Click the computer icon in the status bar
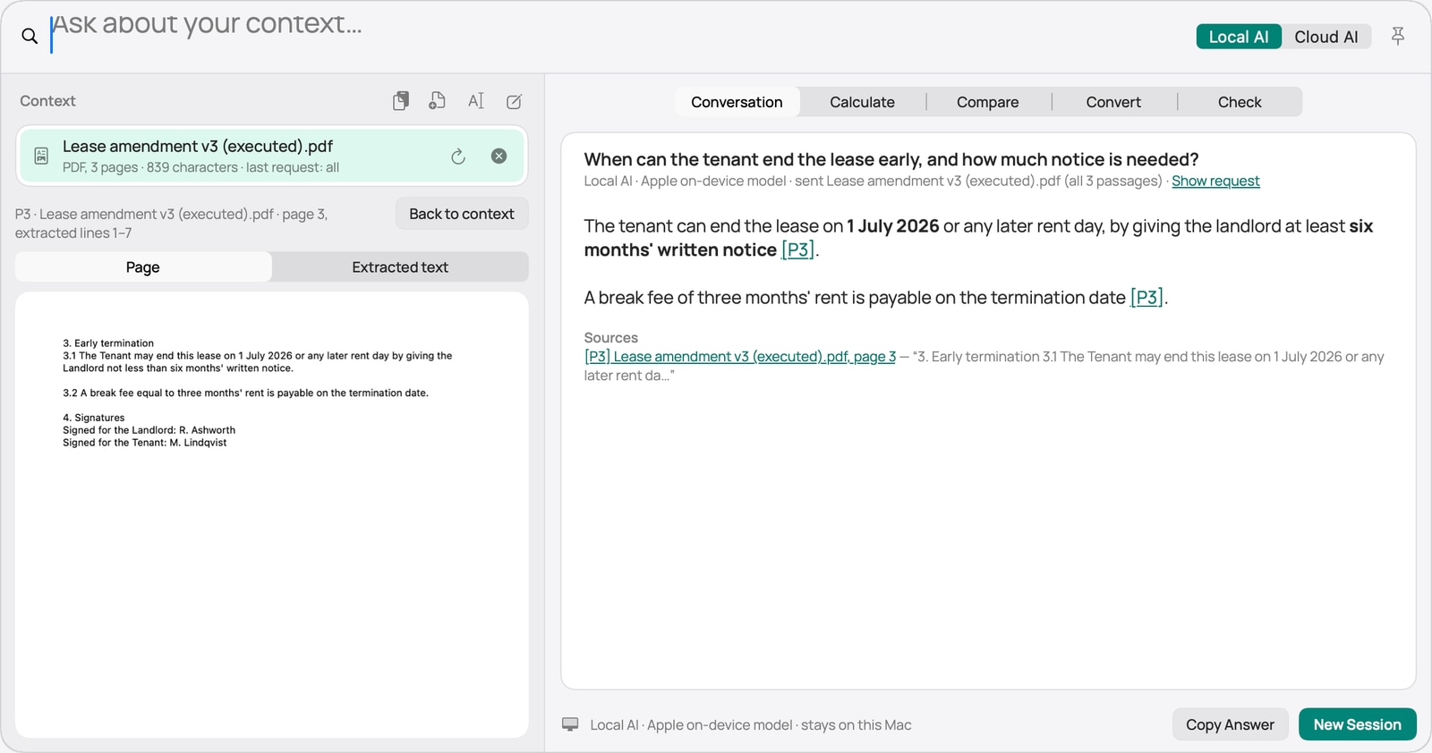The height and width of the screenshot is (753, 1432). tap(570, 724)
